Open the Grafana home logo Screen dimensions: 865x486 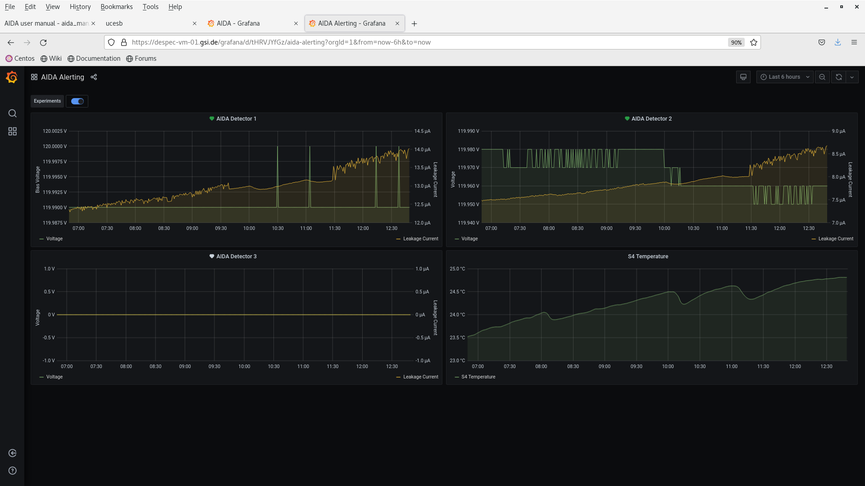(12, 77)
